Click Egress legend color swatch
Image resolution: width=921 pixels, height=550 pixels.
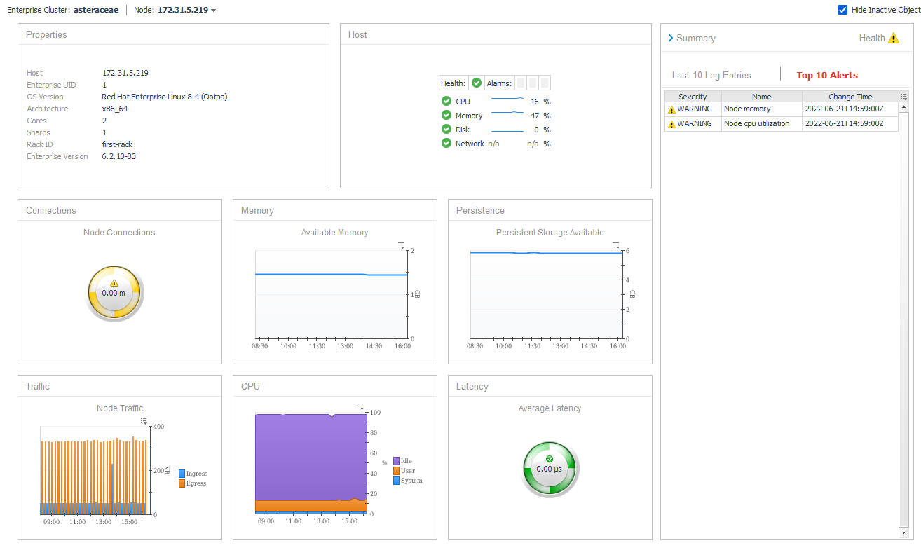[x=182, y=483]
